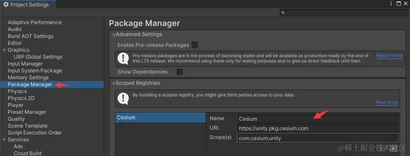Click the Project Settings gear icon

pos(6,4)
